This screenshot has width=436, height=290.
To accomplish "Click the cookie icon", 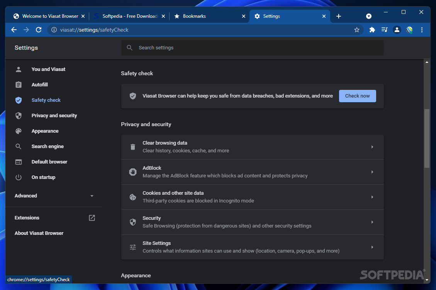I will click(x=132, y=197).
